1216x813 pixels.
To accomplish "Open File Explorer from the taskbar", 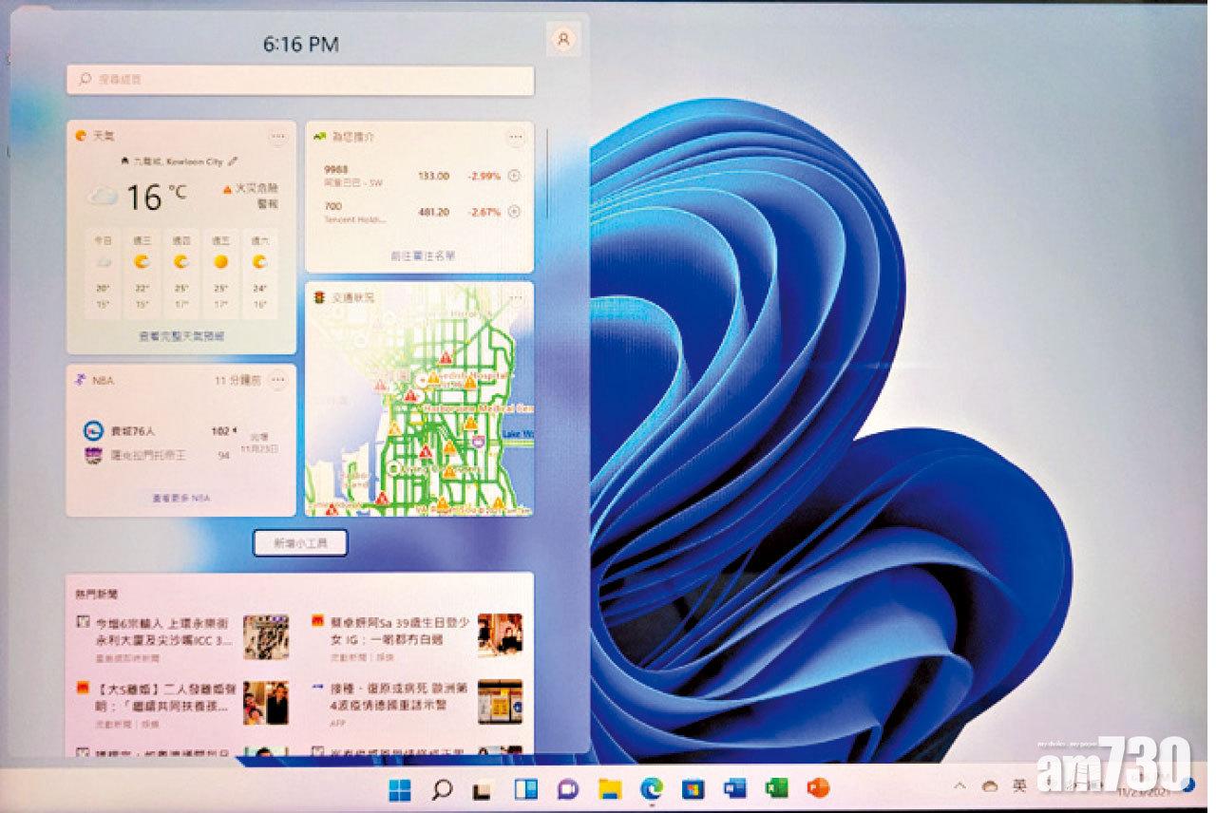I will [x=609, y=788].
